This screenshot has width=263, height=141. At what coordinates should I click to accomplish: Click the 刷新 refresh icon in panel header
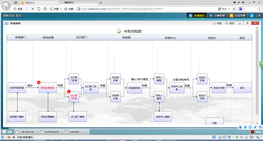(x=214, y=24)
